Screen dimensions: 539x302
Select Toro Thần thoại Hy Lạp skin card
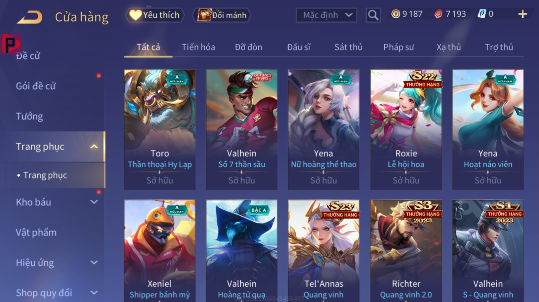click(x=160, y=129)
